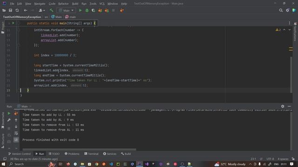The width and height of the screenshot is (298, 167).
Task: Click the editor vertical scrollbar
Action: click(291, 75)
